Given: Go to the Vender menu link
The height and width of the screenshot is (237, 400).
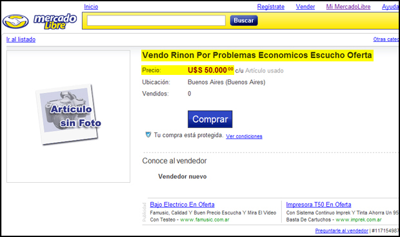Looking at the screenshot, I should point(305,6).
